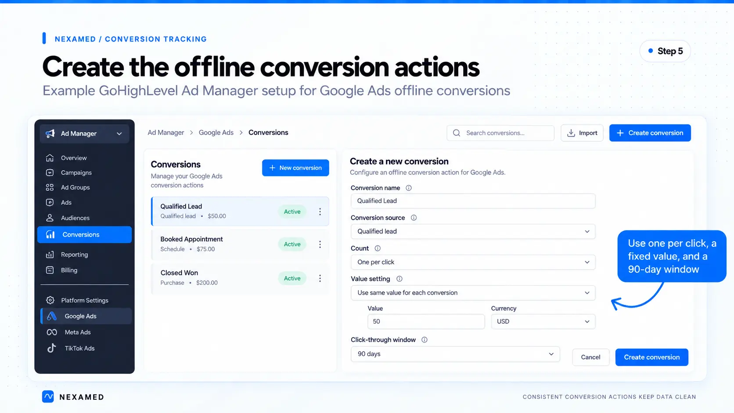Click the Active badge on Qualified Lead
734x413 pixels.
click(292, 212)
